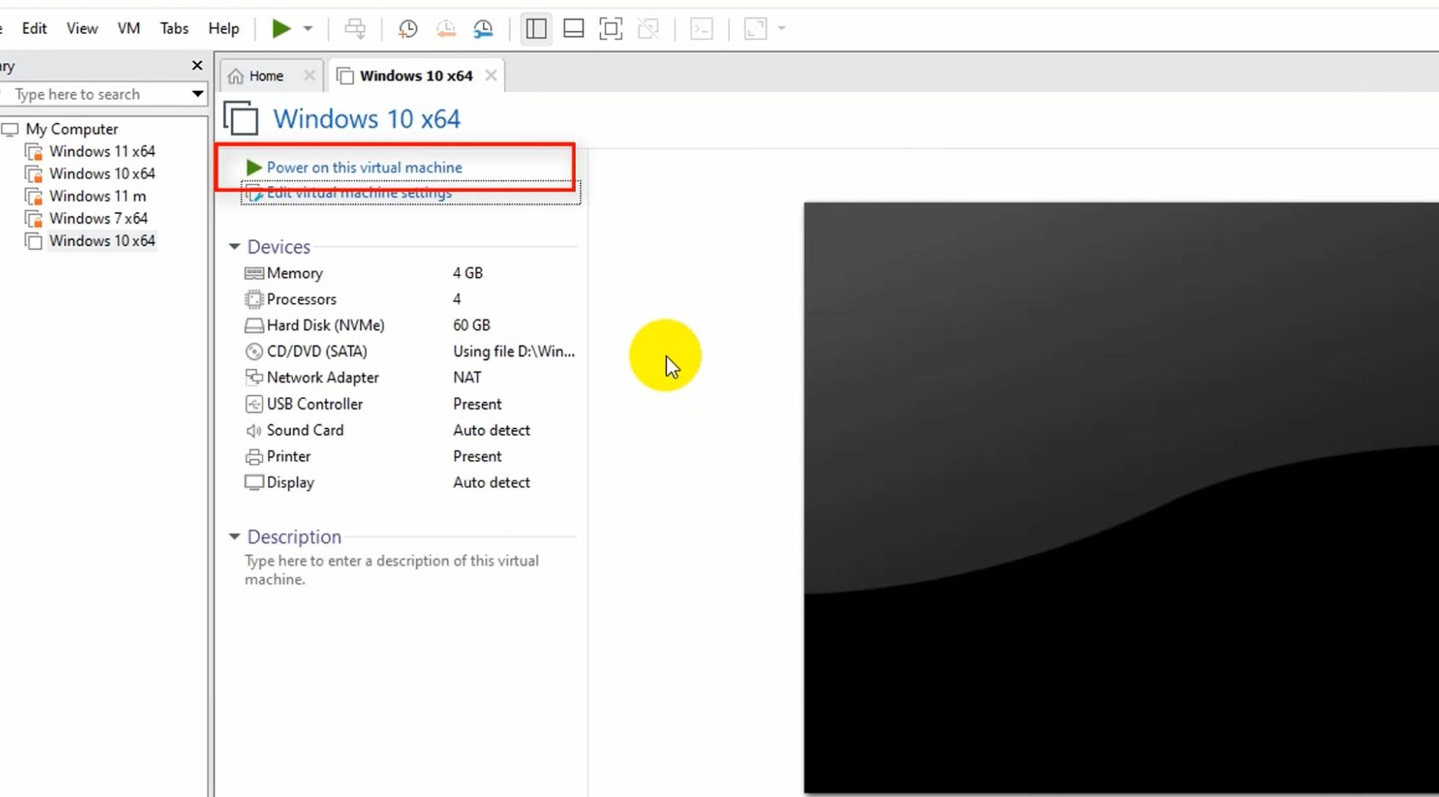This screenshot has height=797, width=1439.
Task: Collapse the Description section
Action: coord(234,537)
